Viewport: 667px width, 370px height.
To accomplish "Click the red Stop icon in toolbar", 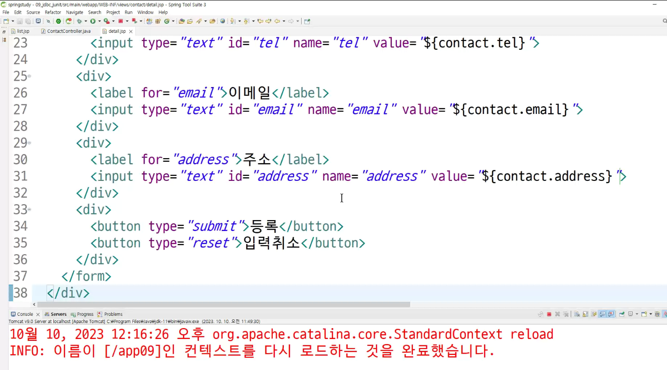I will click(x=120, y=21).
